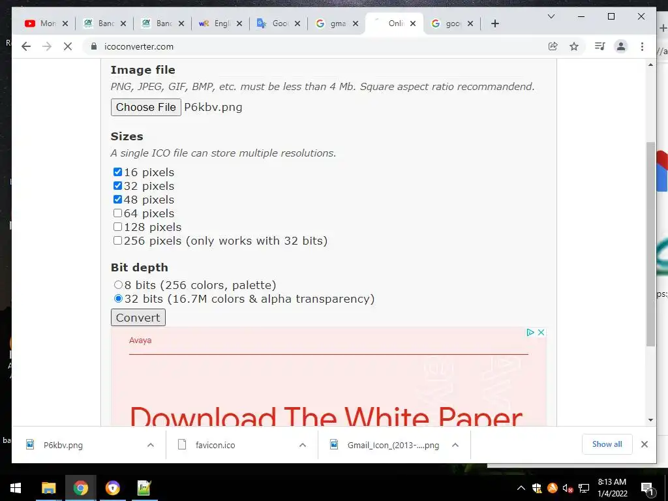The width and height of the screenshot is (668, 501).
Task: Close the YouTube 'Mon' tab
Action: (x=65, y=23)
